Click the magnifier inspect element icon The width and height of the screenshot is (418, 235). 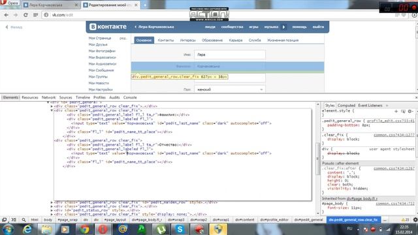(x=24, y=220)
